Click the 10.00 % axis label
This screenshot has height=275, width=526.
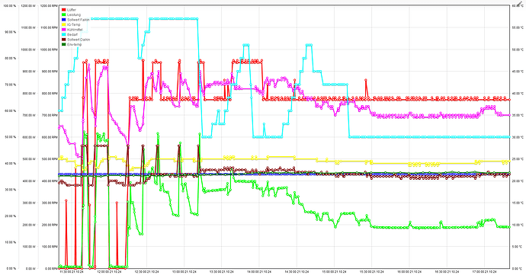point(11,242)
